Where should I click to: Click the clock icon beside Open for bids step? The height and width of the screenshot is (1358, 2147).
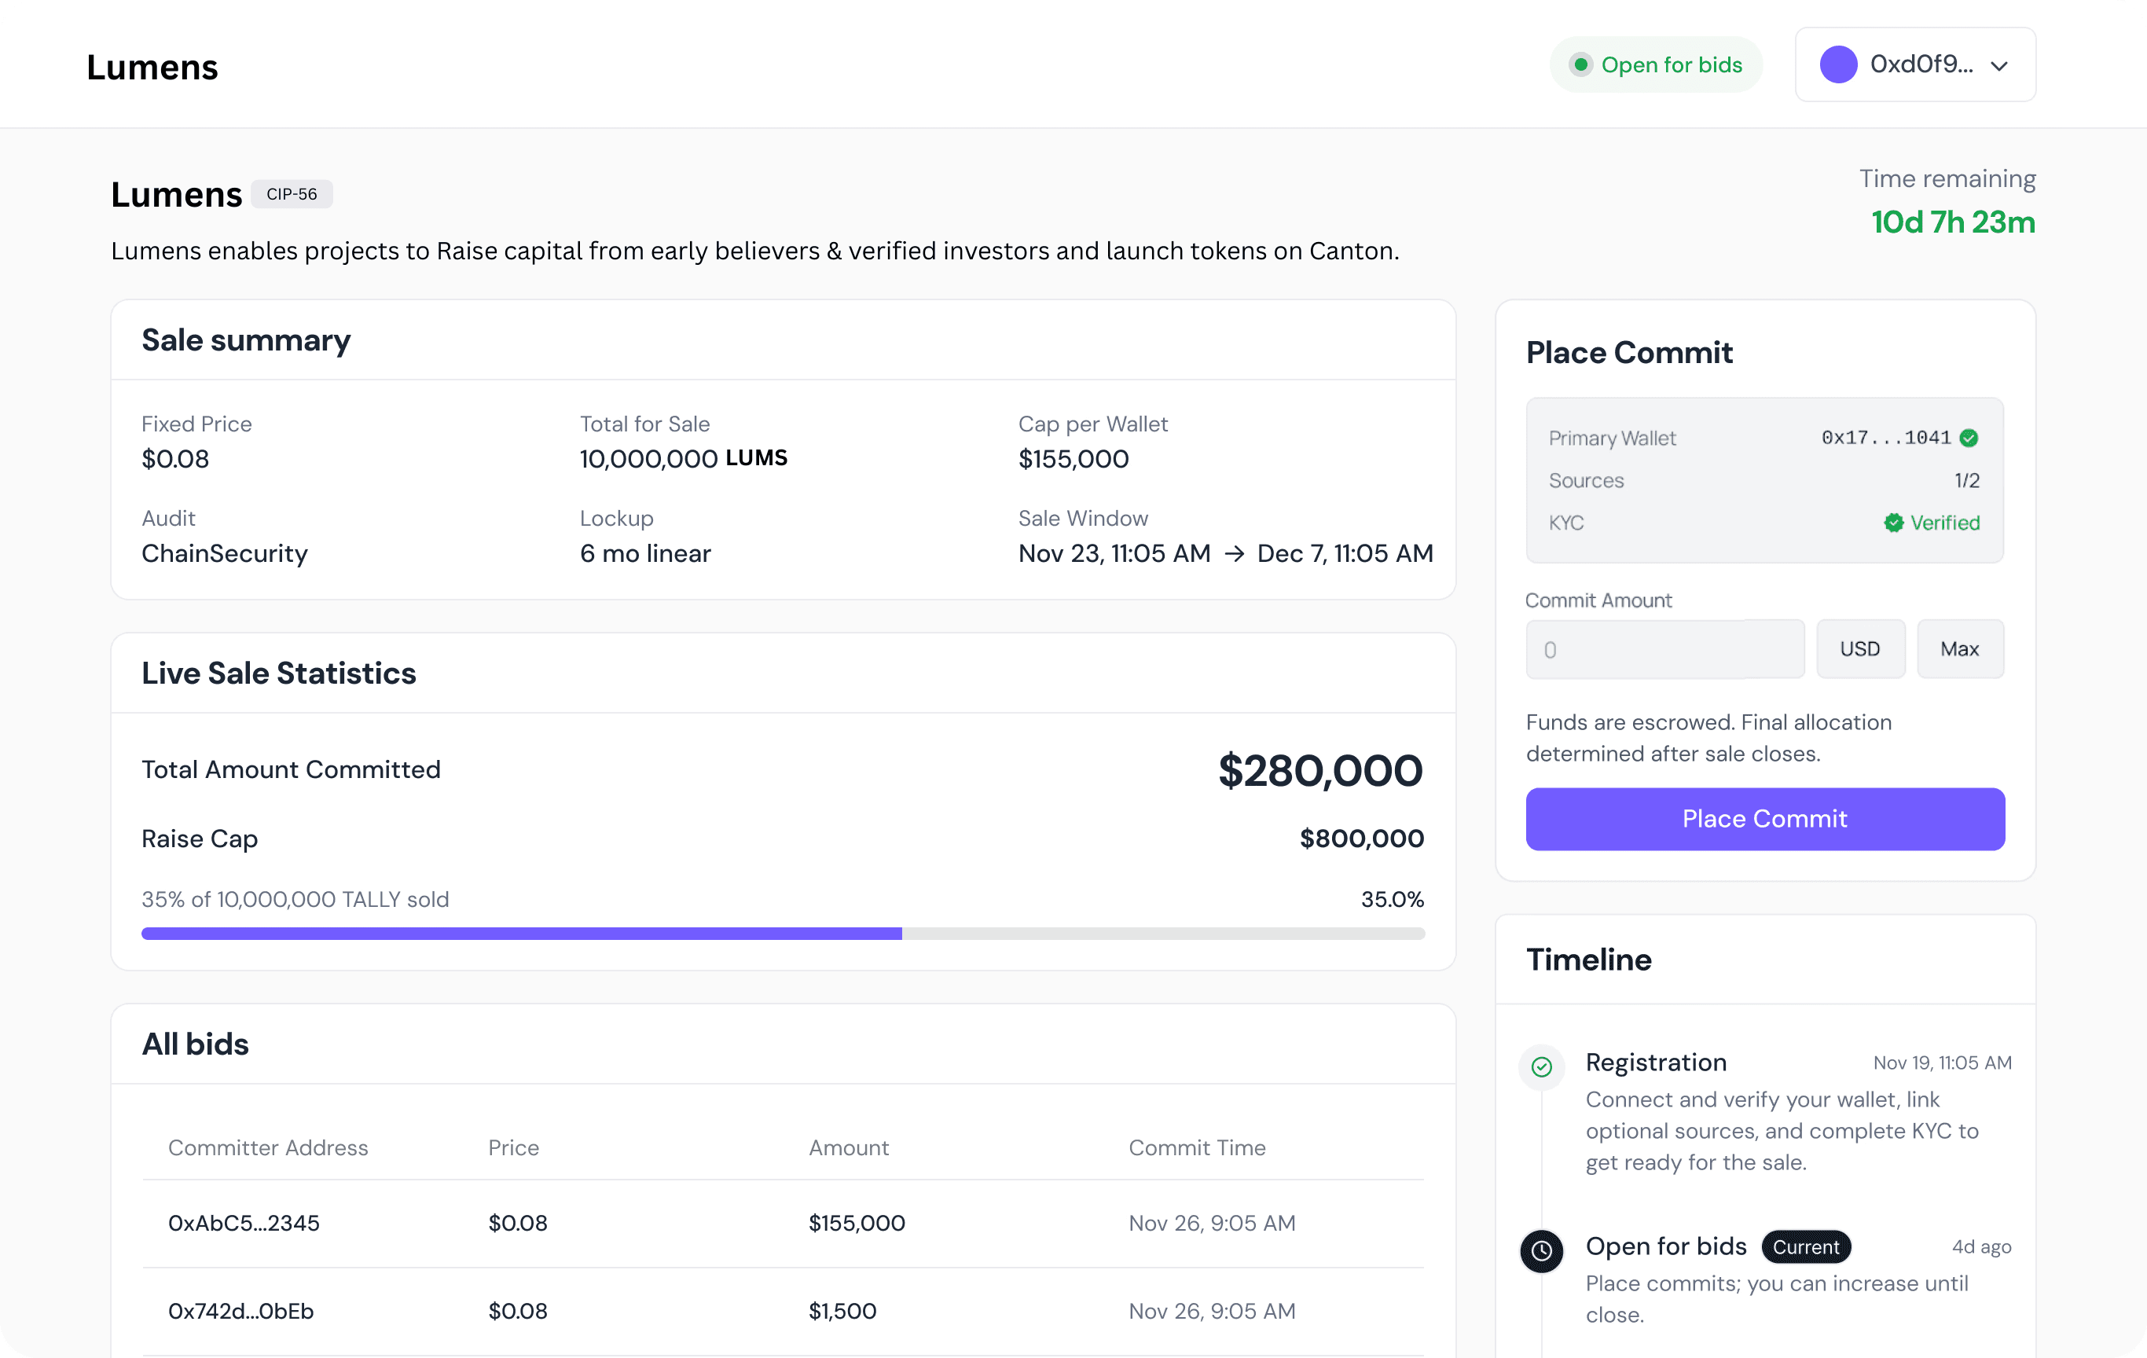coord(1542,1251)
